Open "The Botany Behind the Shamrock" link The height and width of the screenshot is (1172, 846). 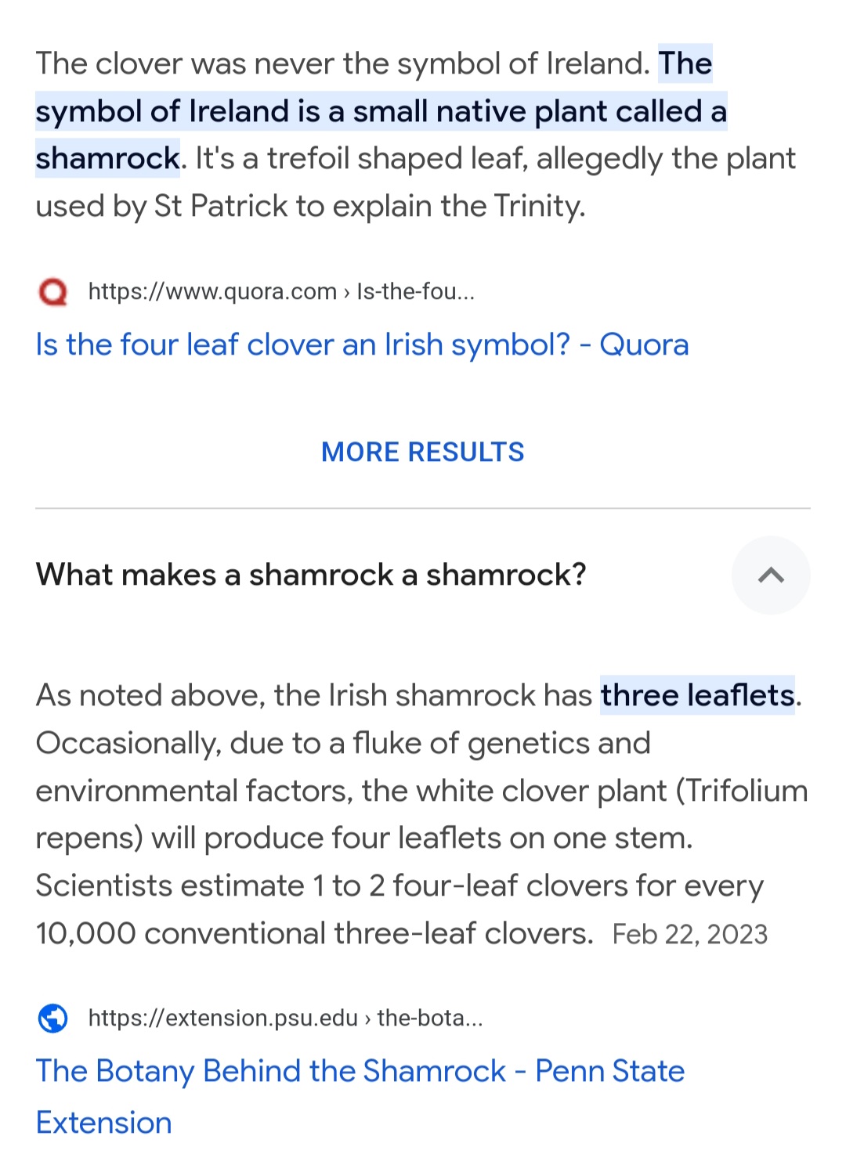tap(360, 1072)
